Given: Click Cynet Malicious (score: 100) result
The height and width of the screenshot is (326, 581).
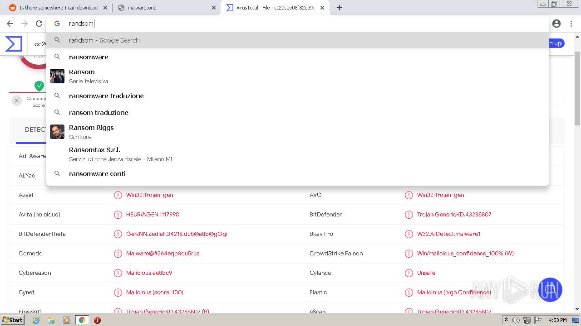Looking at the screenshot, I should (155, 292).
